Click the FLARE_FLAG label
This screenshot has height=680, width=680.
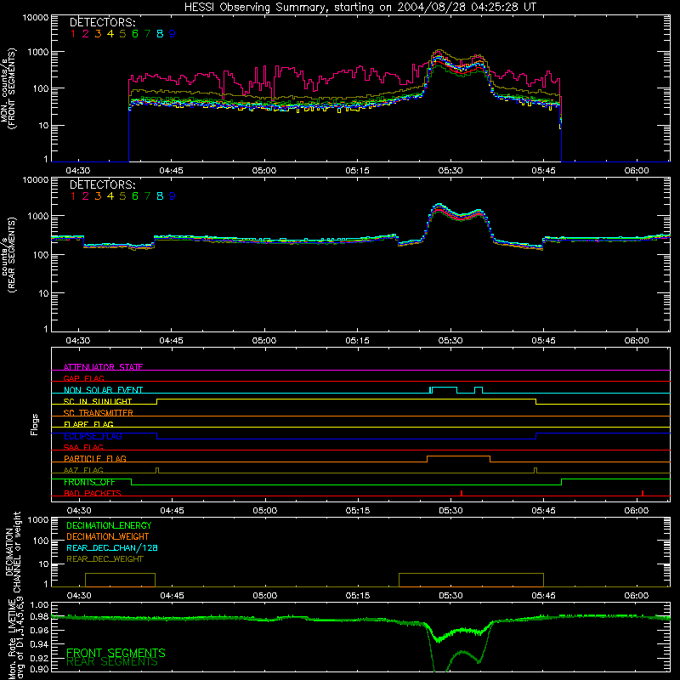[x=88, y=424]
